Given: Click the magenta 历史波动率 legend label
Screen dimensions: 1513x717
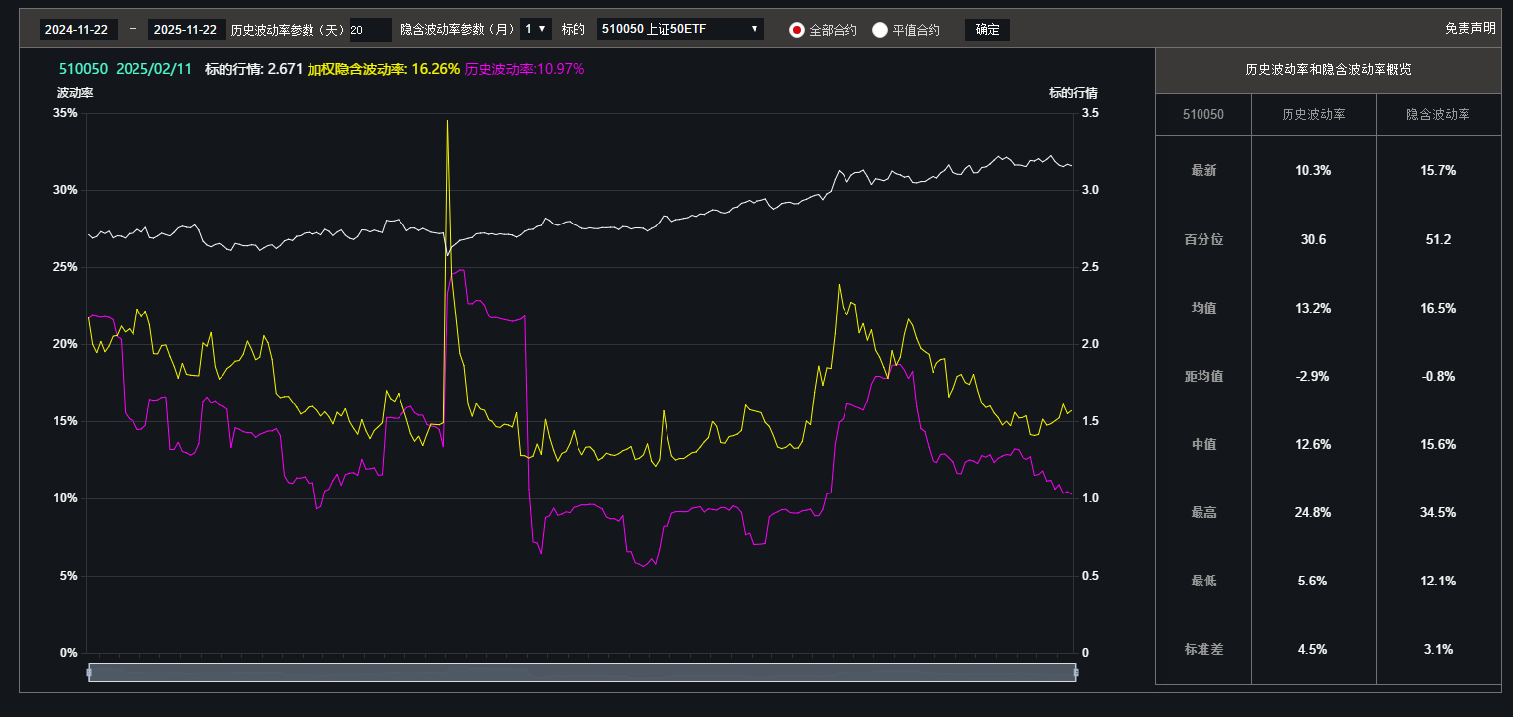Looking at the screenshot, I should [499, 69].
